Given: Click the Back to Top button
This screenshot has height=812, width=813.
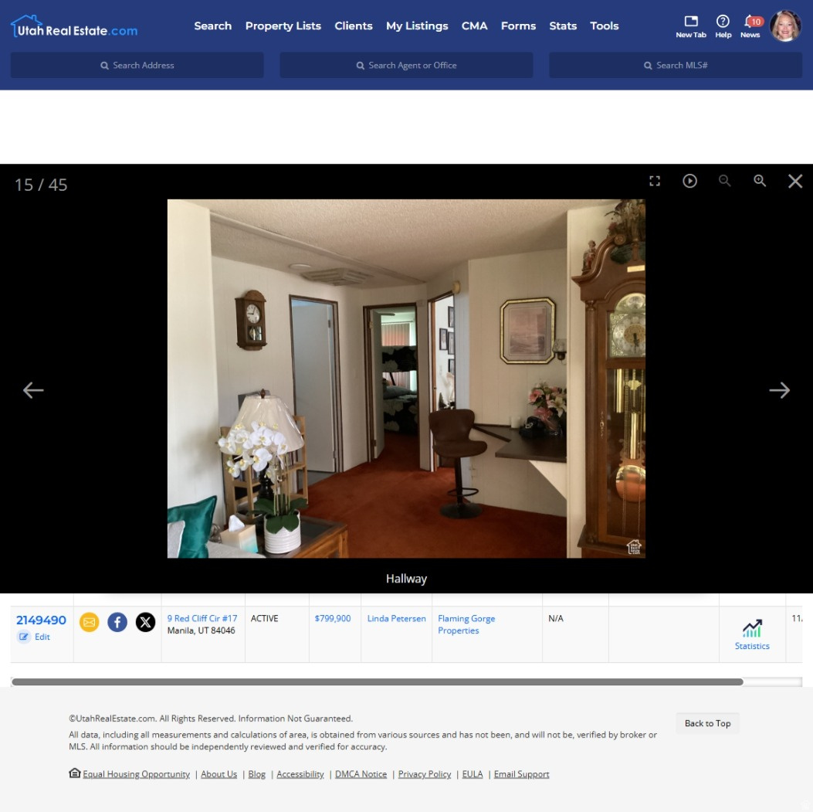Looking at the screenshot, I should (x=707, y=722).
